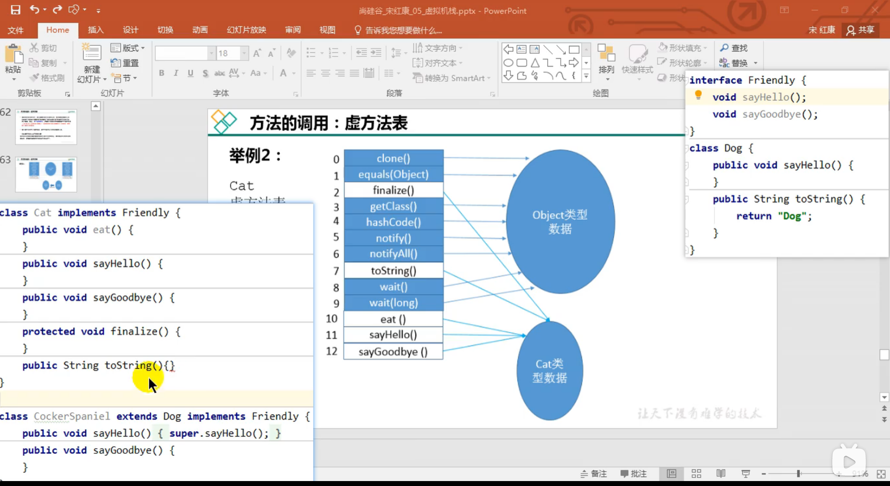Open Shape Outline (形状轮廓) menu

click(x=683, y=63)
